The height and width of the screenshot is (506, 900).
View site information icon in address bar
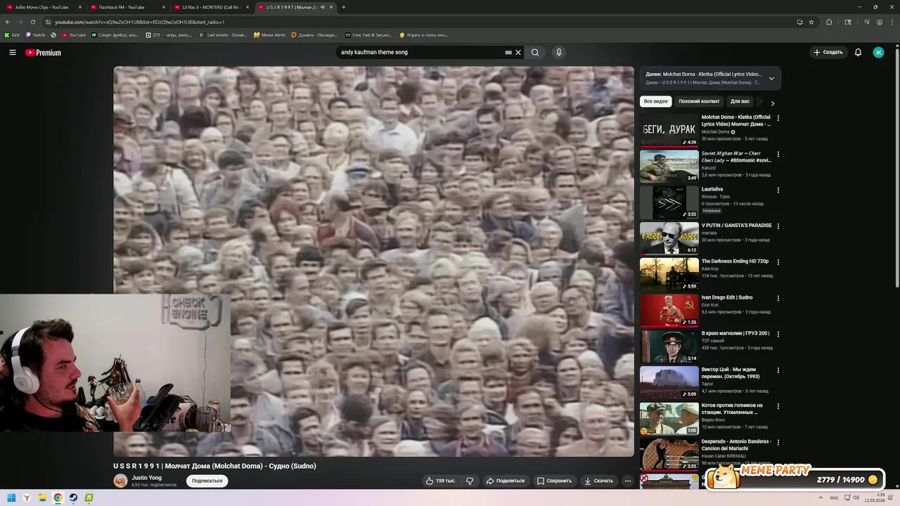click(48, 22)
